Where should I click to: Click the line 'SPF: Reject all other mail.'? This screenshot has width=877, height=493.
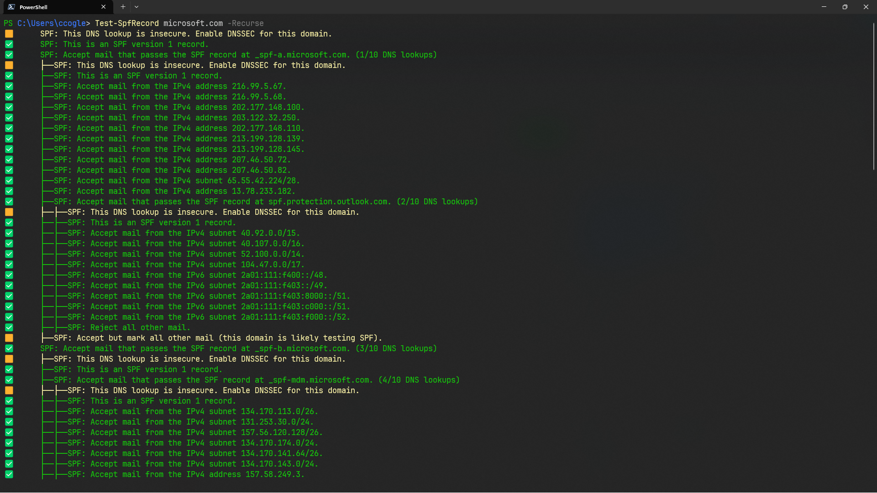pos(129,327)
